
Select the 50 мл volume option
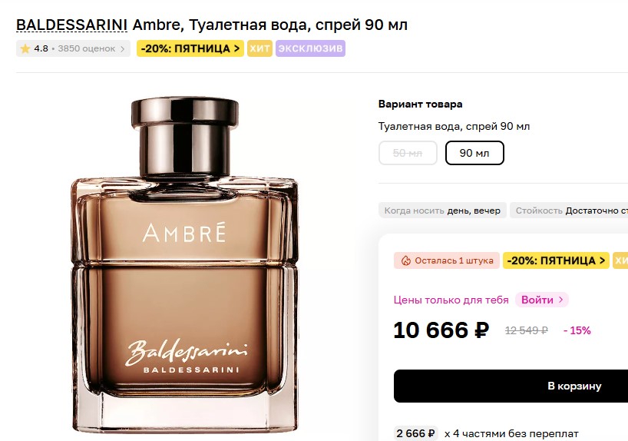click(408, 153)
